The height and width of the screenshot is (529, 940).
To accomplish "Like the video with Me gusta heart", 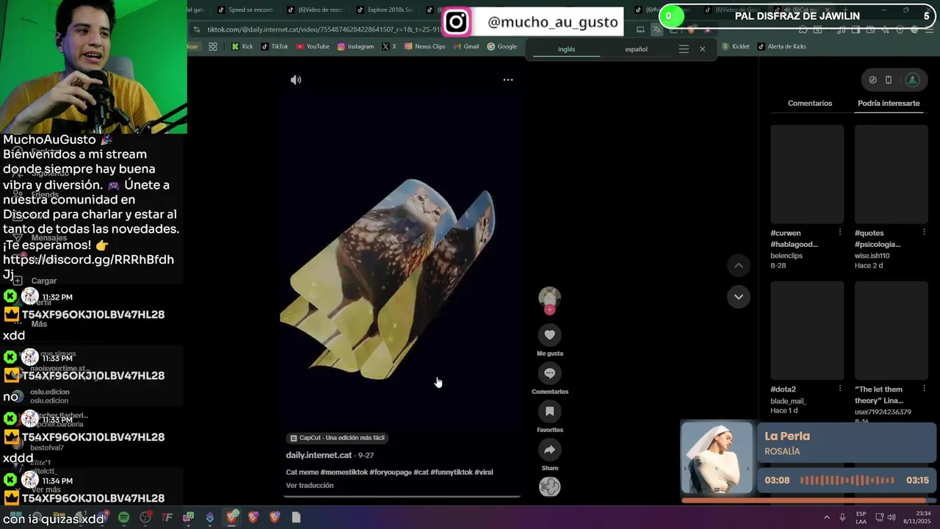I will (549, 335).
